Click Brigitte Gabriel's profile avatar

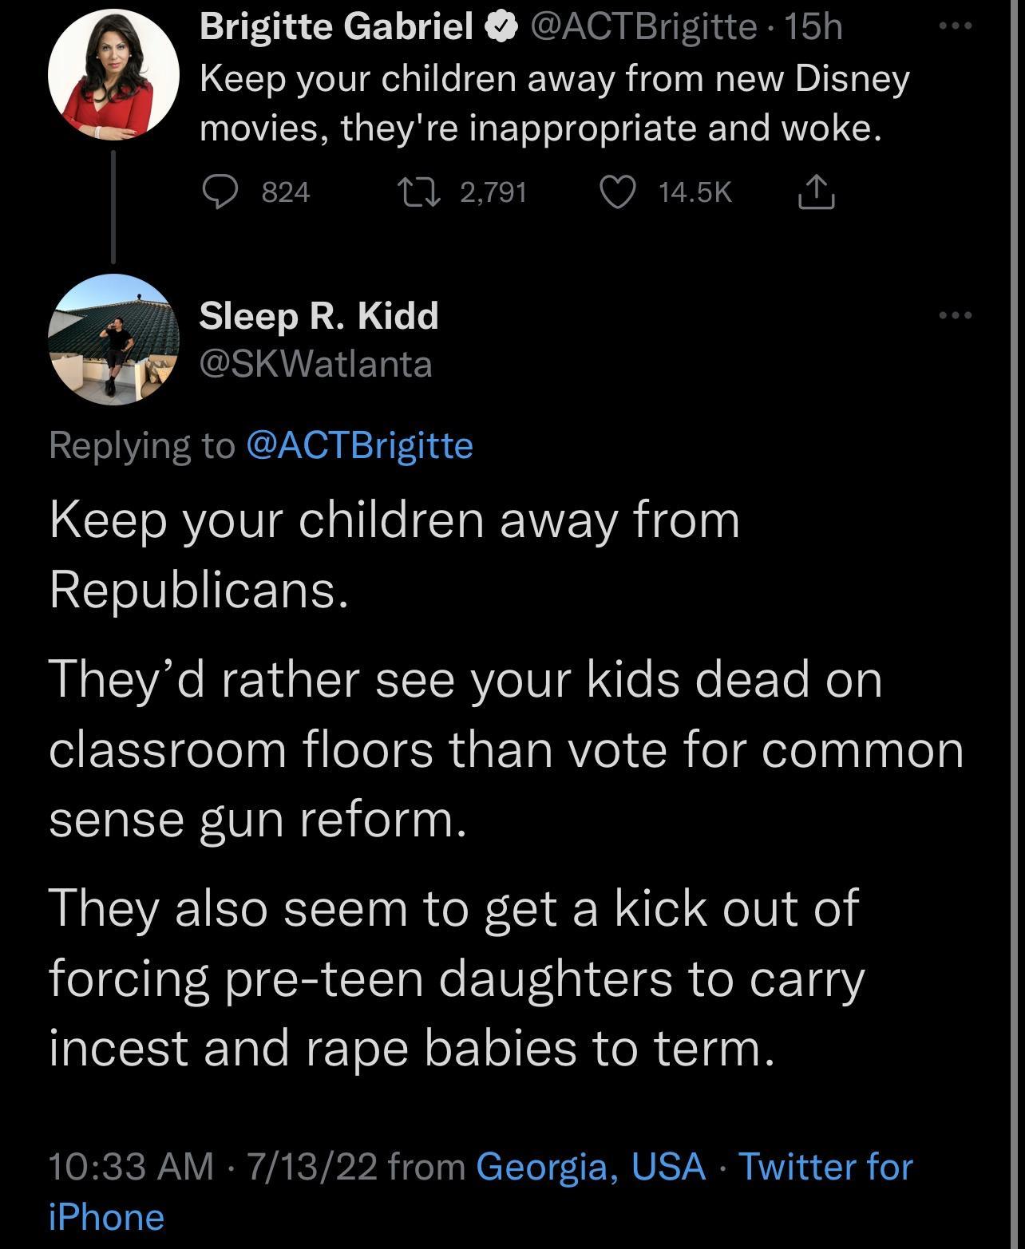(x=114, y=74)
